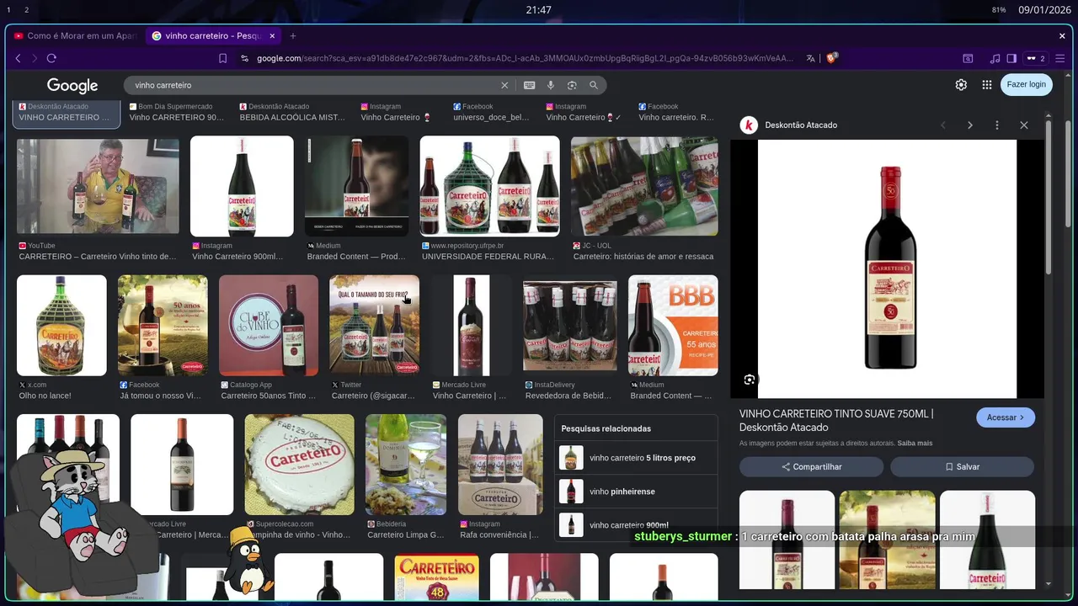The height and width of the screenshot is (606, 1078).
Task: Open the BBB Carreteiro 55 anos thumbnail
Action: (673, 325)
